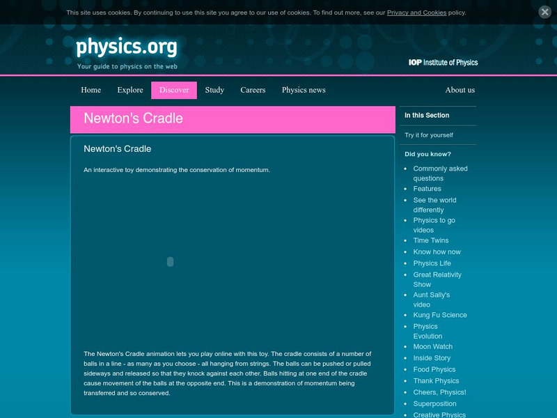Open the Physics Life link
The image size is (557, 418).
[432, 263]
